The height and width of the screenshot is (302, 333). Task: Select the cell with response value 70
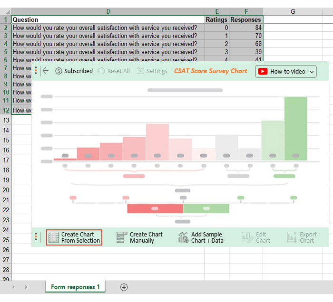[246, 36]
